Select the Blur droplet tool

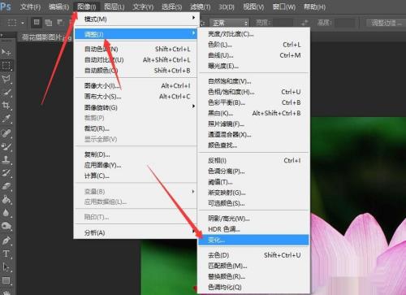[6, 213]
